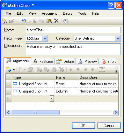Open the Argument menu
The height and width of the screenshot is (133, 124).
click(49, 13)
